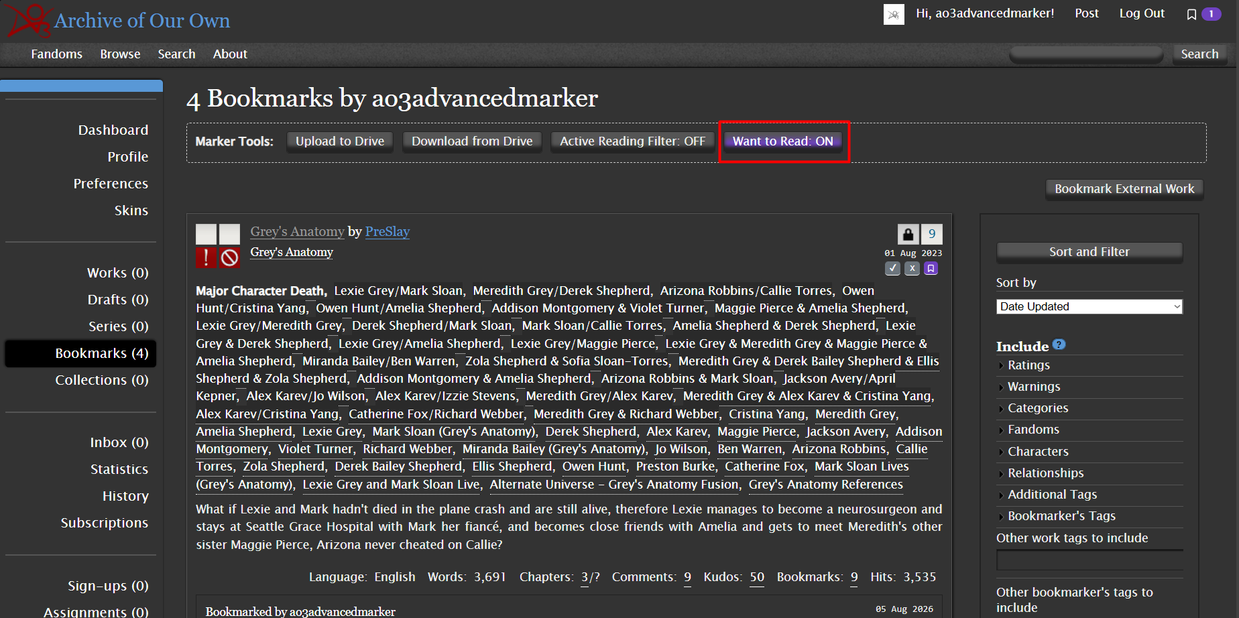Open the Works (0) sidebar link
This screenshot has width=1239, height=618.
point(118,273)
